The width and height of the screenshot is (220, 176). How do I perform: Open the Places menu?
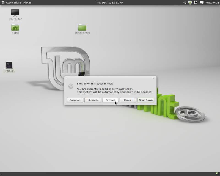[27, 2]
